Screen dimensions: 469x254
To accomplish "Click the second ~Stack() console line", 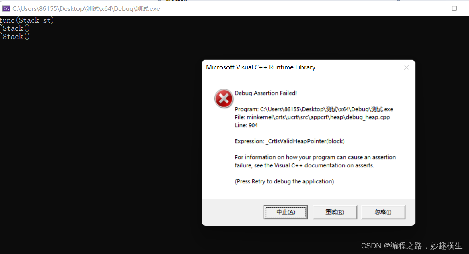I will point(15,37).
